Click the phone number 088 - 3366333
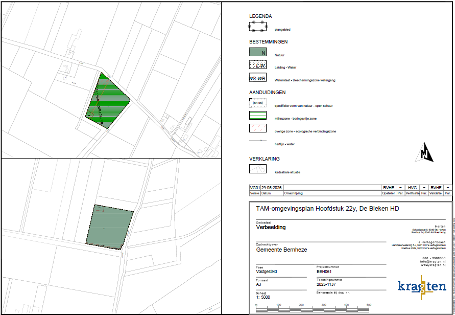 [x=434, y=258]
